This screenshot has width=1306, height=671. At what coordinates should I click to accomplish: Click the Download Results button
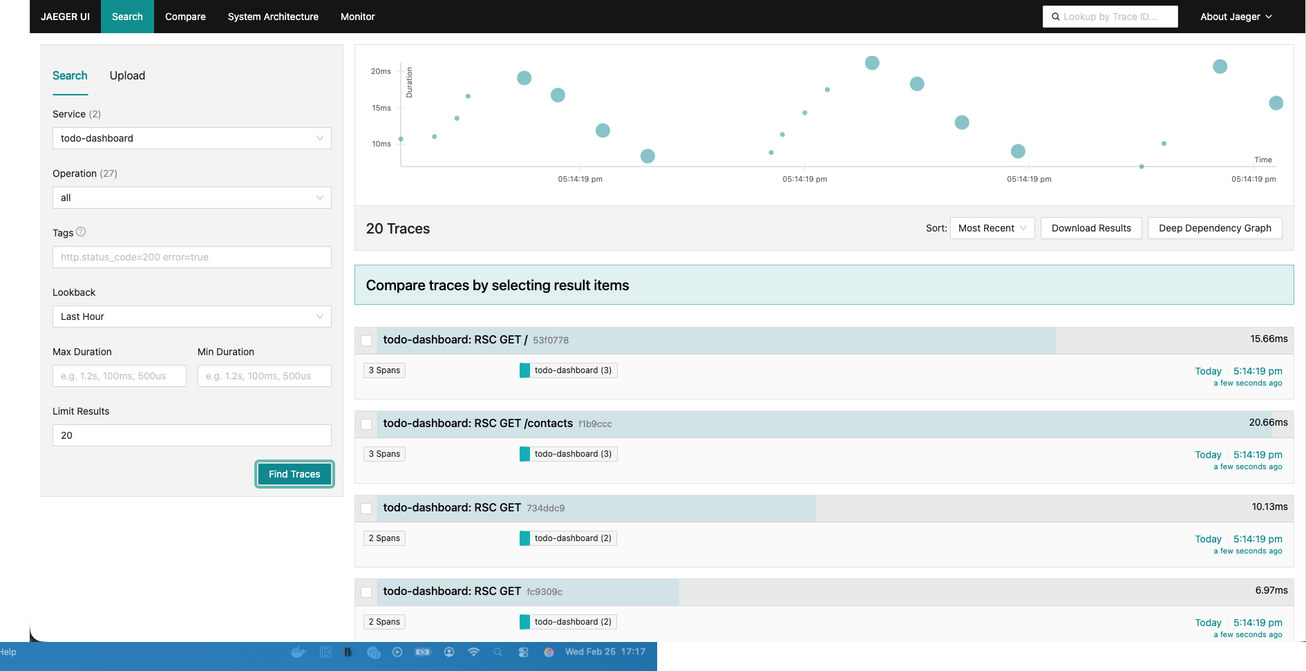point(1091,228)
